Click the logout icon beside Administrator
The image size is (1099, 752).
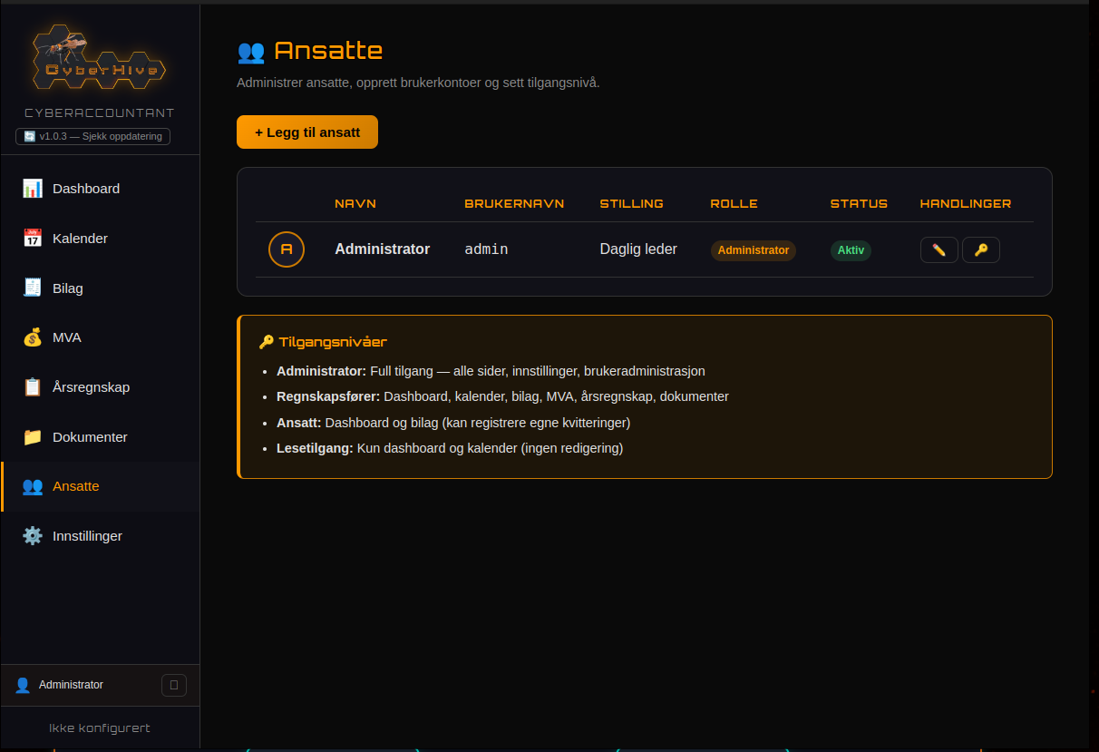click(174, 685)
